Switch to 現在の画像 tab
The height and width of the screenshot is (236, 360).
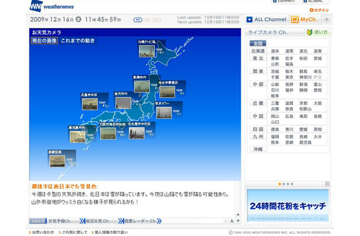pyautogui.click(x=44, y=41)
